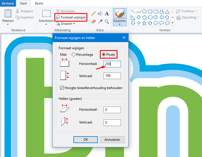Image resolution: width=202 pixels, height=157 pixels.
Task: Choose the Six-point star shape
Action: click(x=150, y=23)
